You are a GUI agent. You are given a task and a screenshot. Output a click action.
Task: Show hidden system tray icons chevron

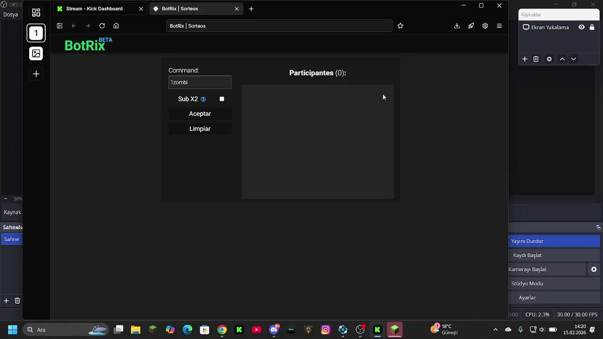(x=495, y=330)
